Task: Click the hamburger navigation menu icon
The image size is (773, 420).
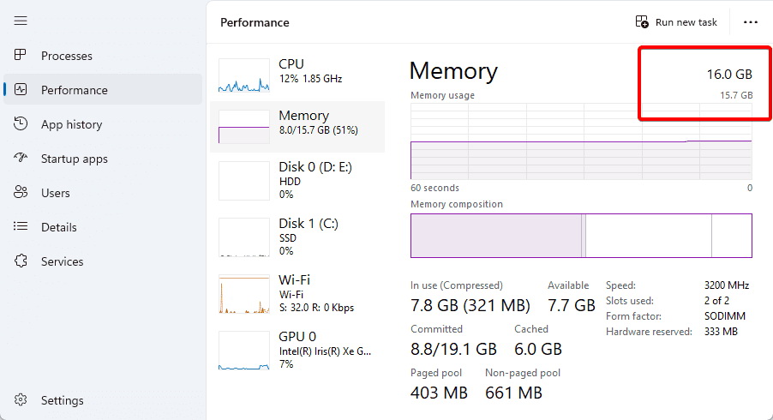Action: click(x=21, y=21)
